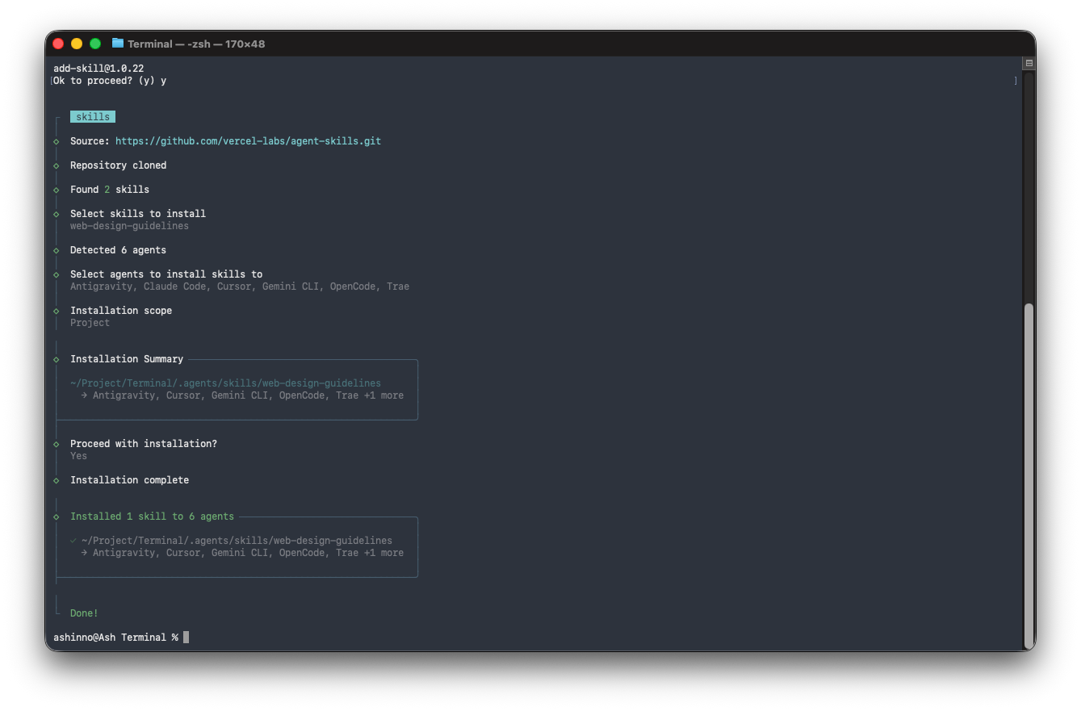The width and height of the screenshot is (1081, 711).
Task: Click the diamond marker beside Installation complete
Action: tap(57, 480)
